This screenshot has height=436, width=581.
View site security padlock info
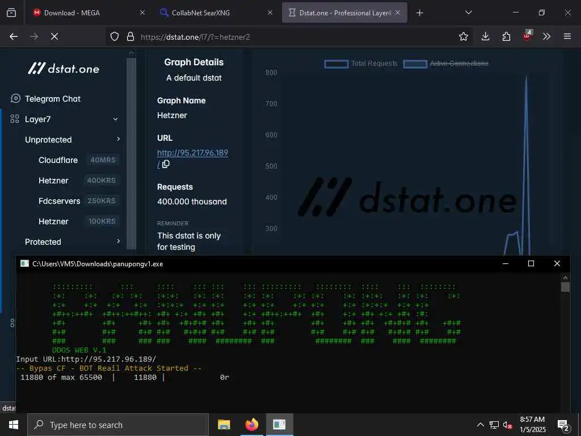pos(130,36)
